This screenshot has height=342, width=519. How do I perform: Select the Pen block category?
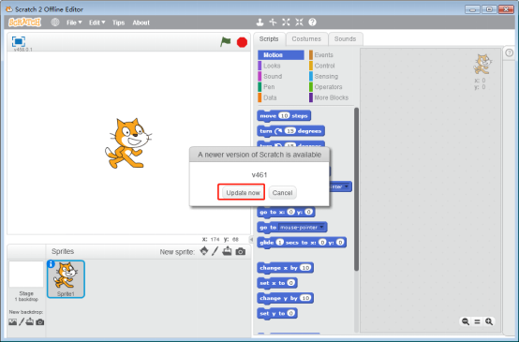point(269,87)
